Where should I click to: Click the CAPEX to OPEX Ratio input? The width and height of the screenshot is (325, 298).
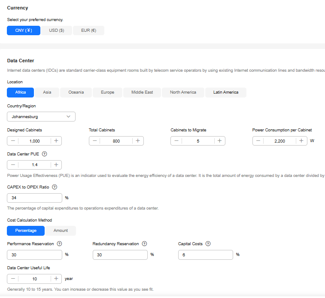[x=35, y=198]
